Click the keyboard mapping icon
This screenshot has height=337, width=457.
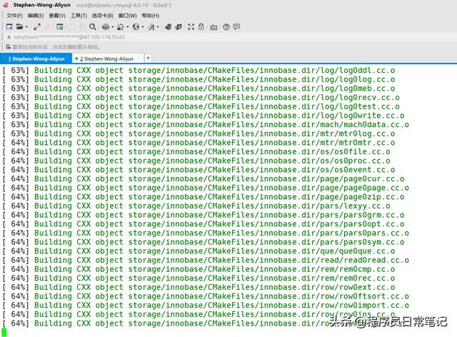click(x=214, y=27)
